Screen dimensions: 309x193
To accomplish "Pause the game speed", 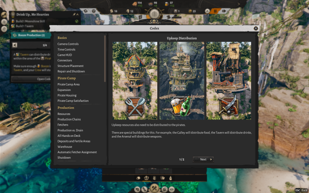I will coord(215,11).
